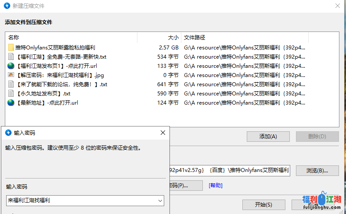Screen dimensions: 346x214
Task: Click globe icon of 最新地址 url shortcut
Action: 11,102
